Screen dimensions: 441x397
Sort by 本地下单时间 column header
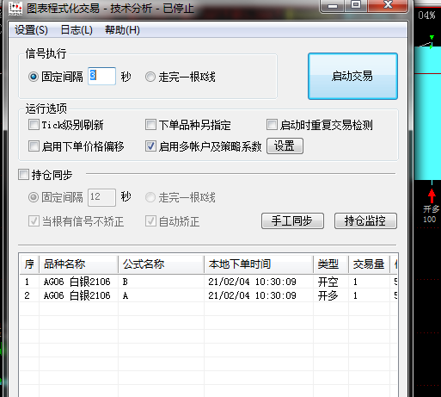click(x=259, y=264)
